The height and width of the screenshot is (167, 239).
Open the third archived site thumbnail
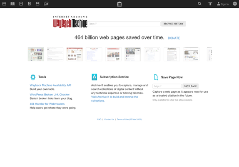coord(75,54)
